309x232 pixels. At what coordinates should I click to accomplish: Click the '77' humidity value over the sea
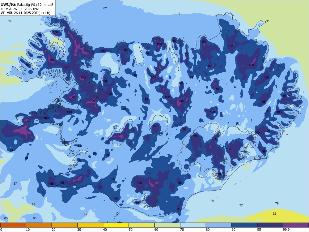point(241,206)
